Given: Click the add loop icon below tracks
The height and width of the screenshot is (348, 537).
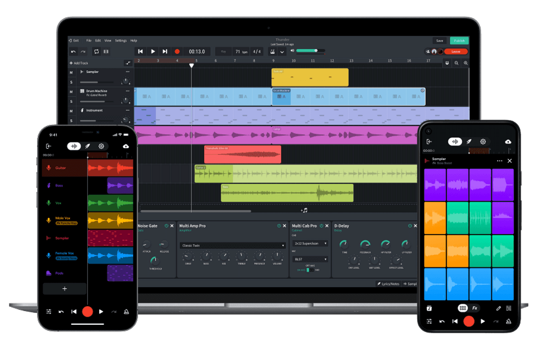Looking at the screenshot, I should (x=304, y=210).
